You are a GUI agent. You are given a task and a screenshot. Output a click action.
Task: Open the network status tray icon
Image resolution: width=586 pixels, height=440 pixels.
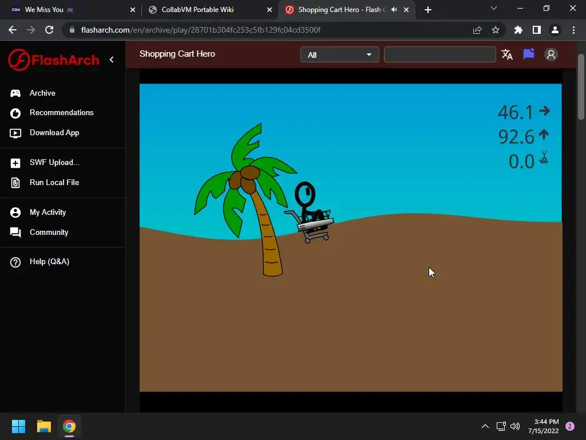[501, 426]
